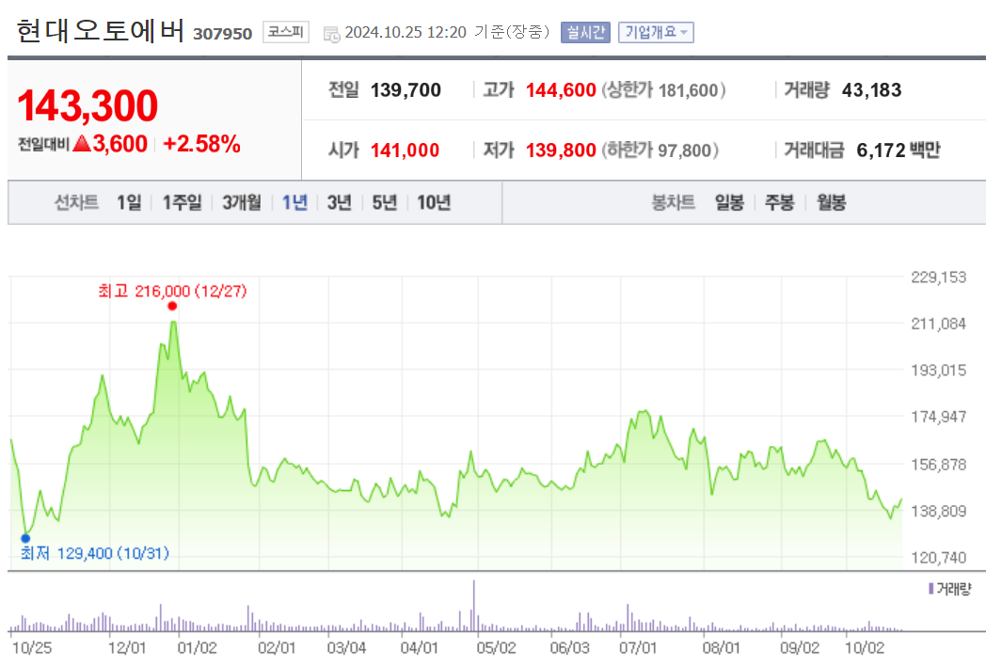The image size is (986, 666).
Task: Click the 2024.10.25 12:20 timestamp text
Action: pos(406,32)
